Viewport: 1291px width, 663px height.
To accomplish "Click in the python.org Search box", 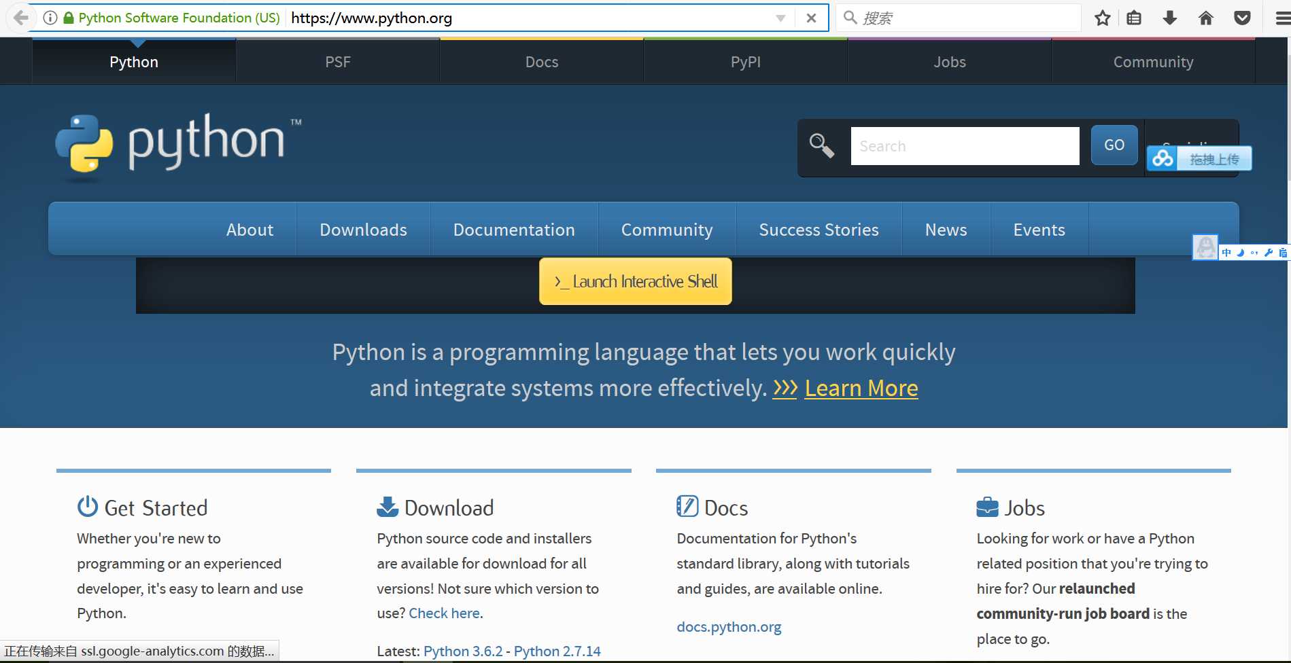I will click(x=965, y=146).
